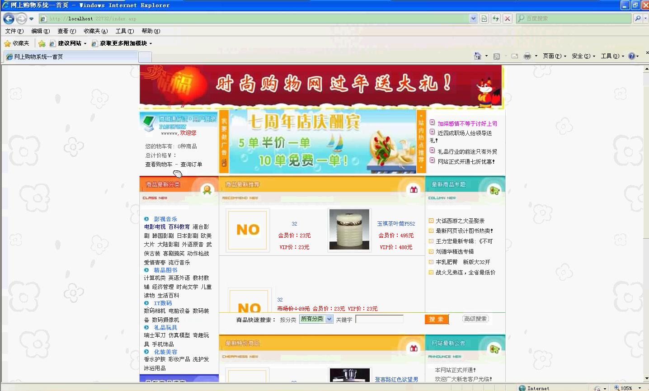
Task: Click the 我要做广告 orange side strip
Action: 224,141
